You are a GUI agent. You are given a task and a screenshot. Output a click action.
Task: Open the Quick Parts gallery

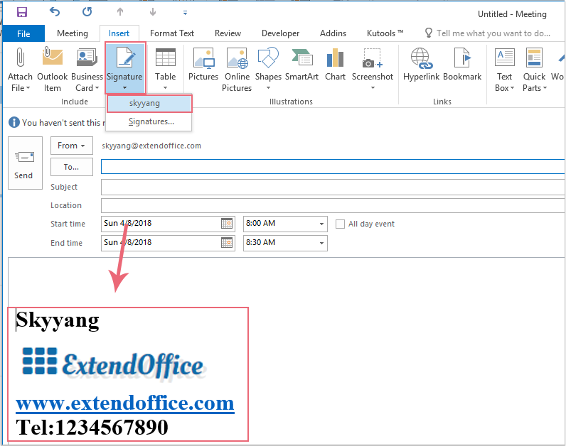pos(534,69)
